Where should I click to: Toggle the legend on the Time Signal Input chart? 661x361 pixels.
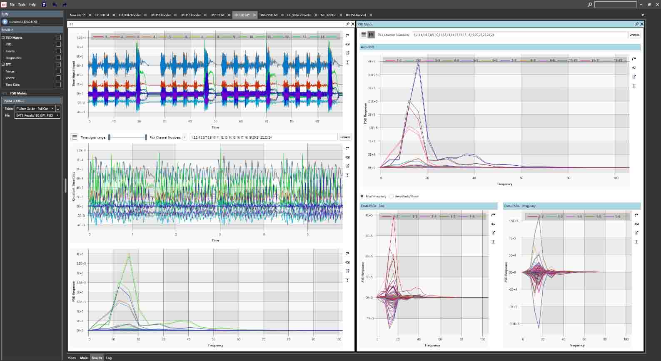click(347, 45)
